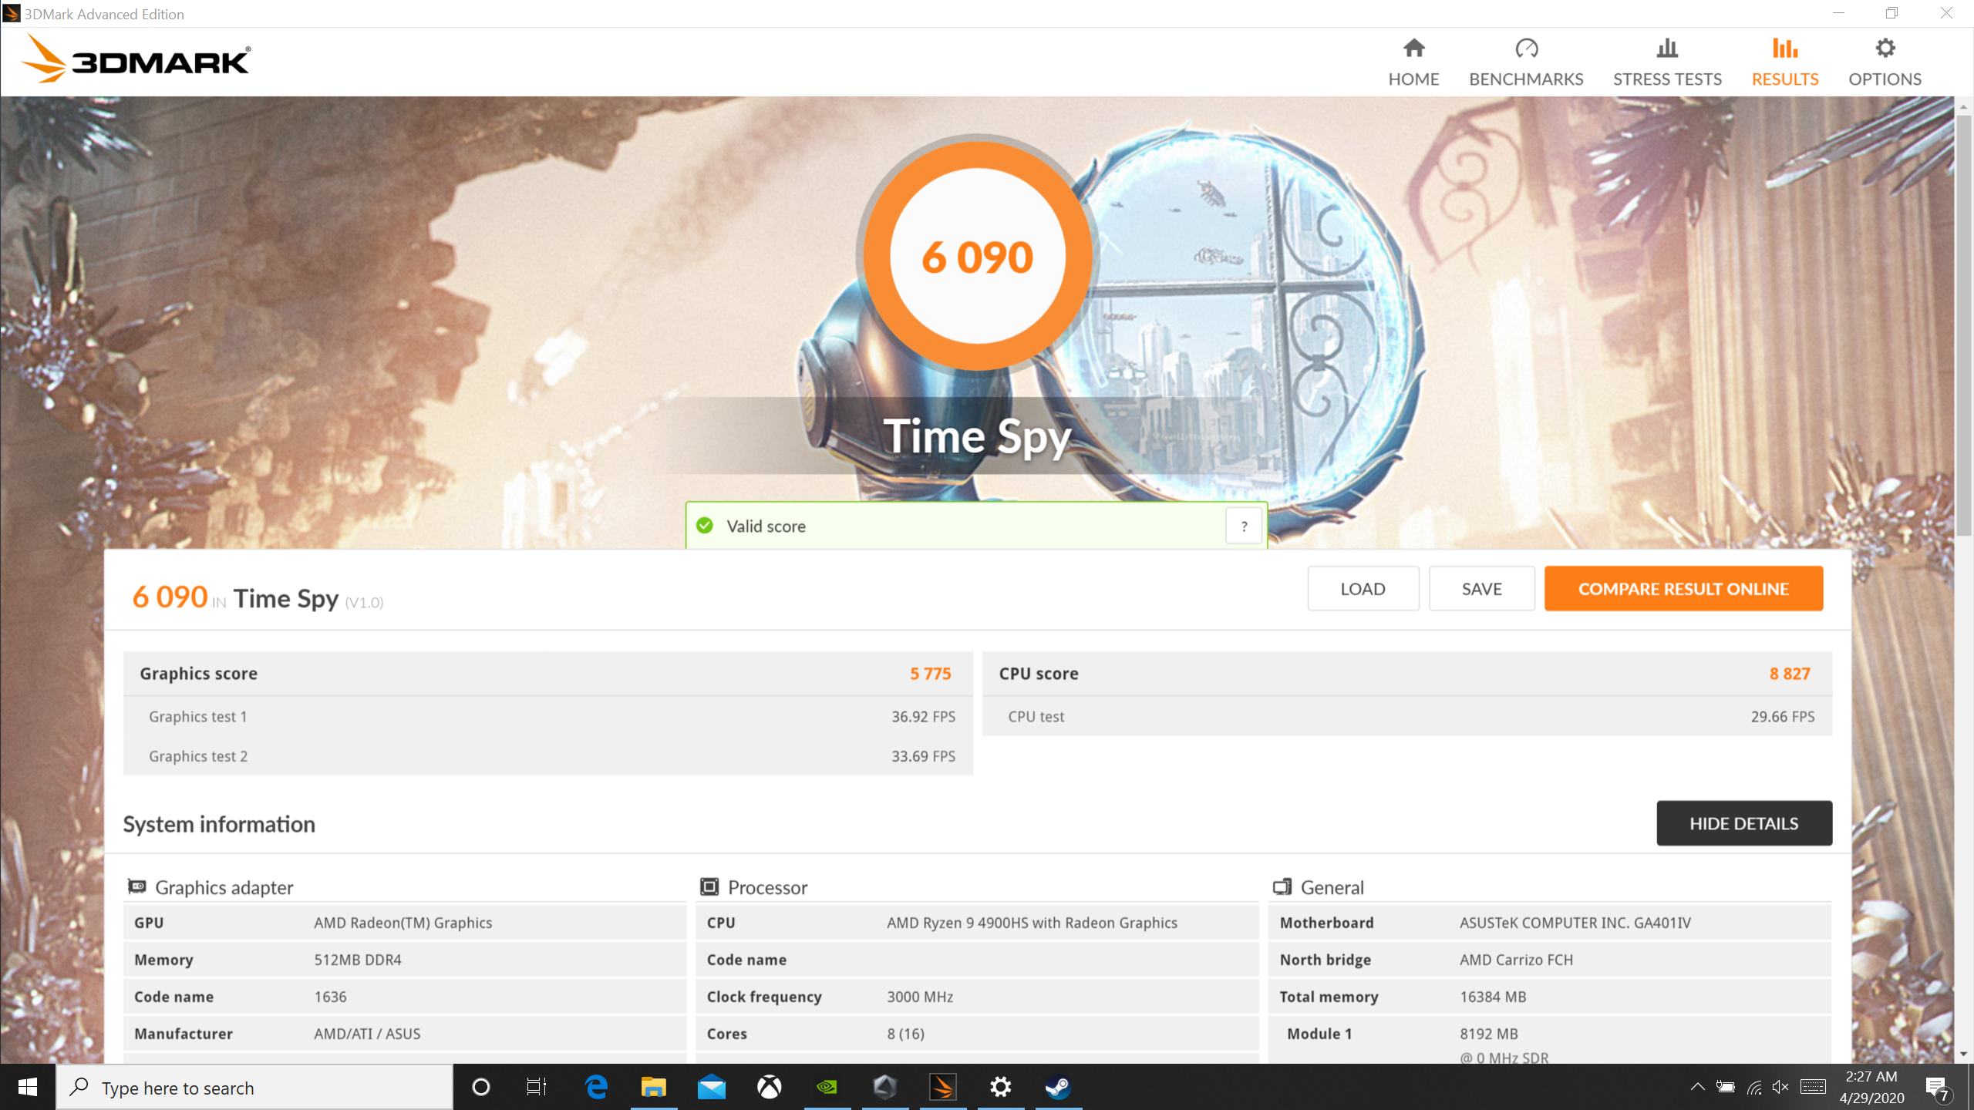This screenshot has width=1974, height=1110.
Task: Switch to the Benchmarks tab
Action: coord(1526,62)
